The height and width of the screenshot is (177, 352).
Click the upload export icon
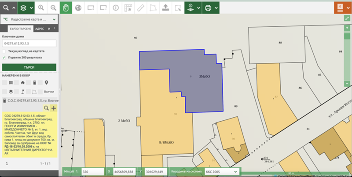(x=165, y=7)
